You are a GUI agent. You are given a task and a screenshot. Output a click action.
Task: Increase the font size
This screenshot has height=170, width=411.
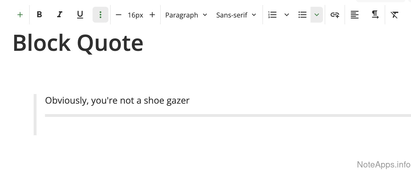click(x=152, y=15)
